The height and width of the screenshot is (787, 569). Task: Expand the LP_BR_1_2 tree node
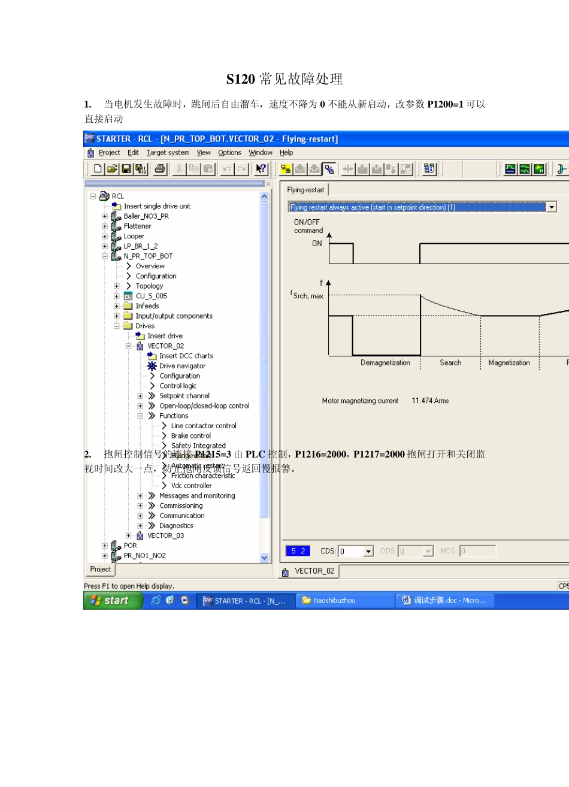coord(105,246)
